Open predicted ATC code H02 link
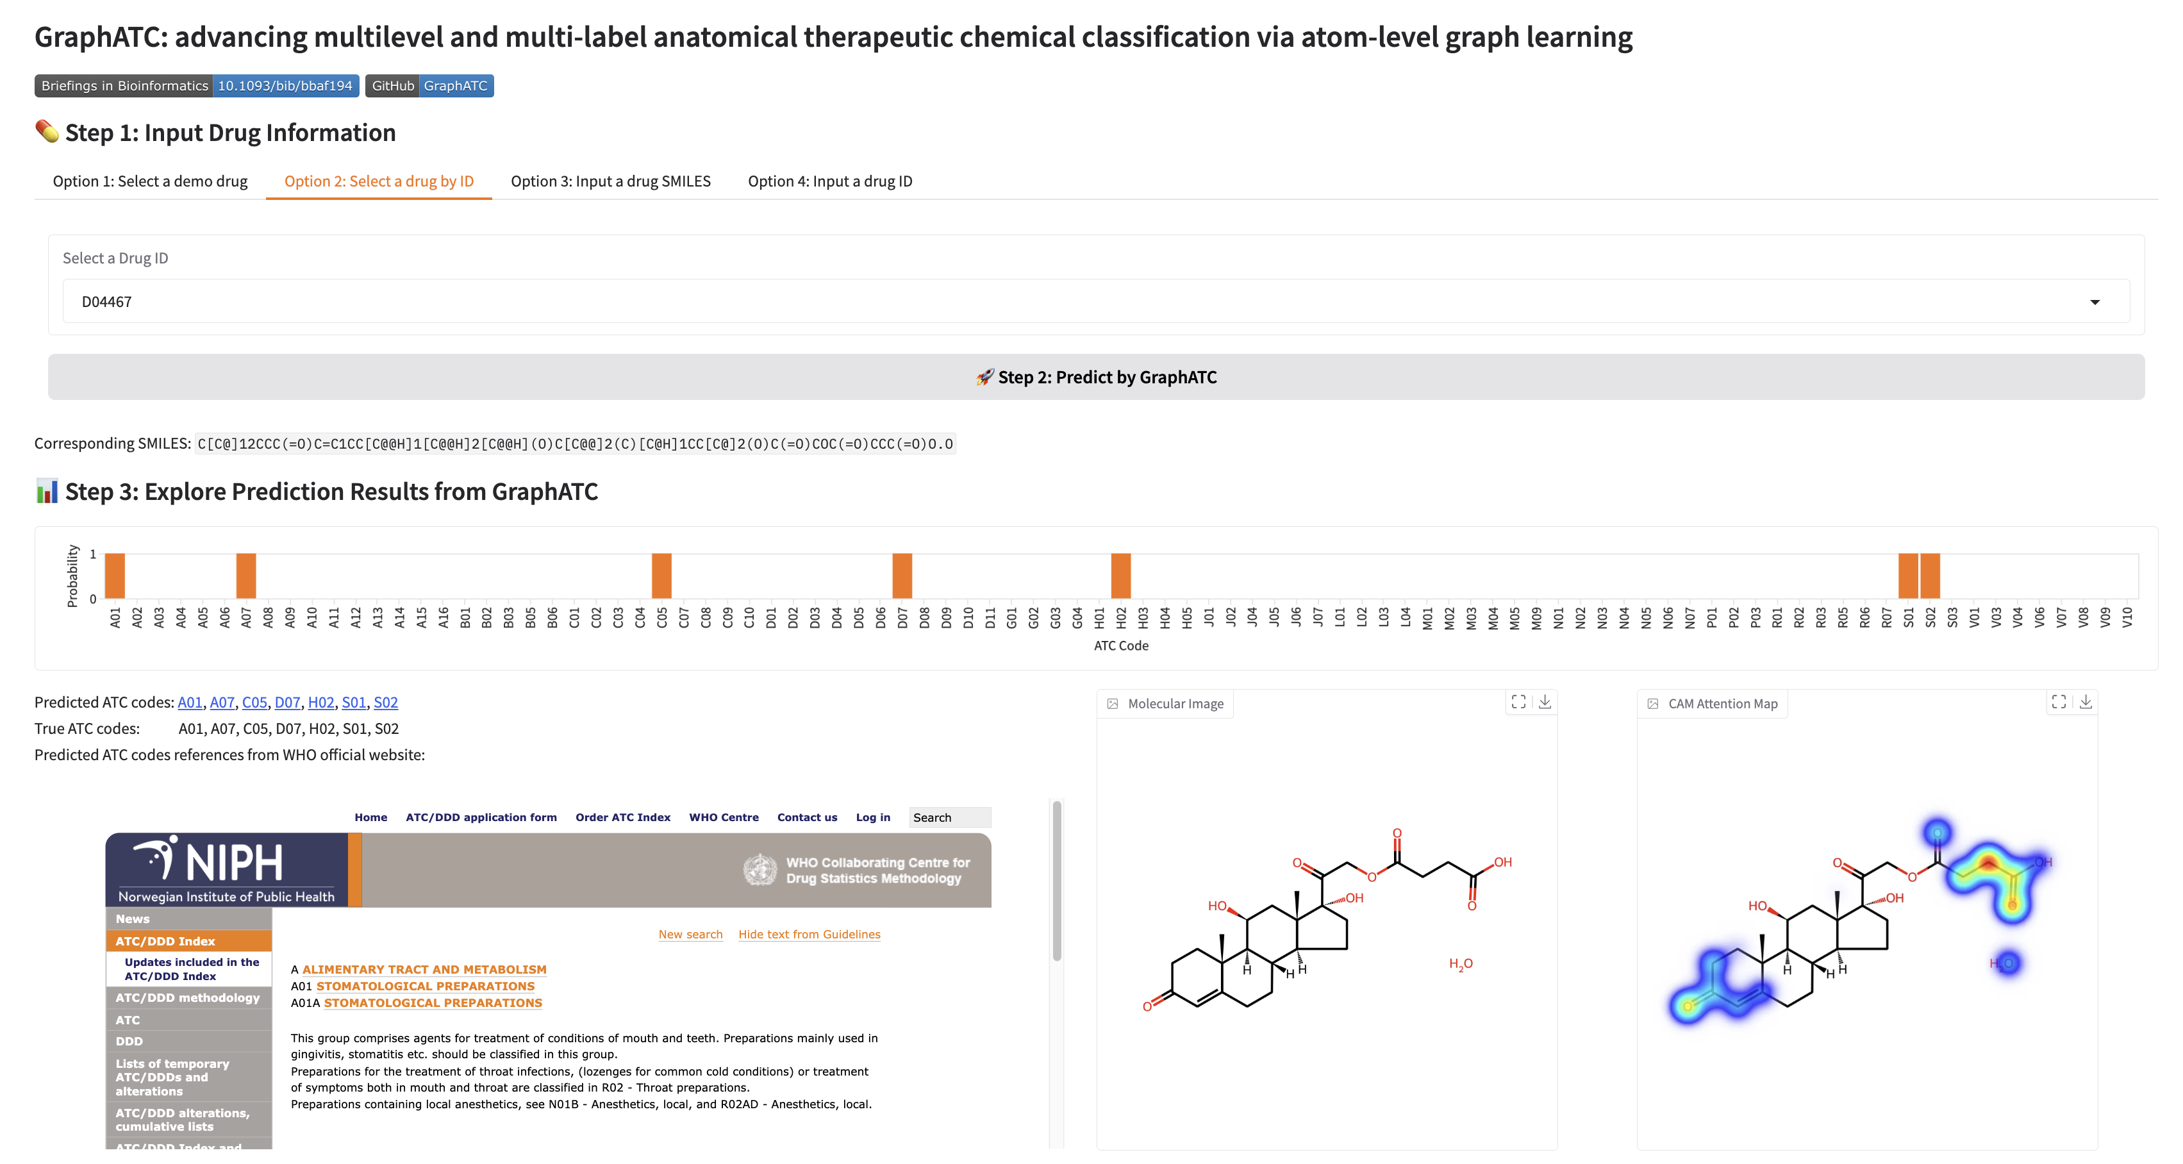The image size is (2183, 1164). coord(321,702)
